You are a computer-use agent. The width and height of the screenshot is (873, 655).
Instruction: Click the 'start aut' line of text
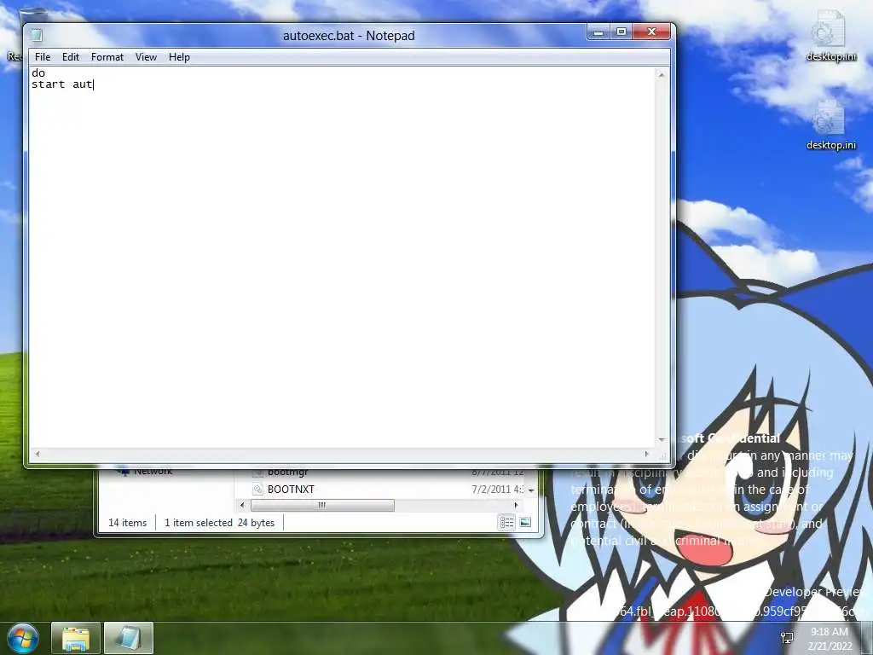[x=62, y=84]
